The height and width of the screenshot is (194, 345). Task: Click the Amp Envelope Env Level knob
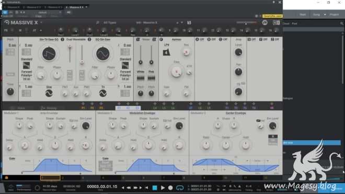tap(86, 125)
